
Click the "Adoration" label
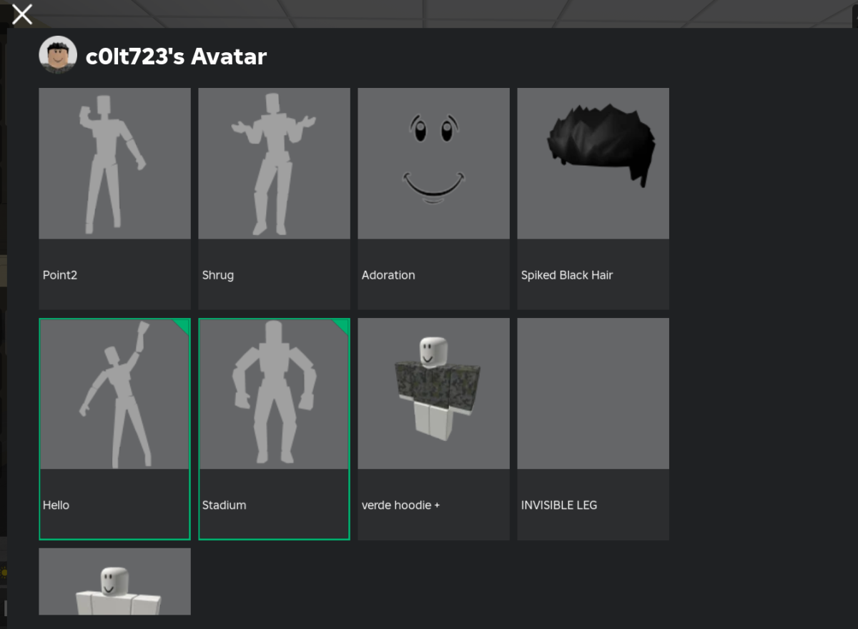tap(388, 275)
